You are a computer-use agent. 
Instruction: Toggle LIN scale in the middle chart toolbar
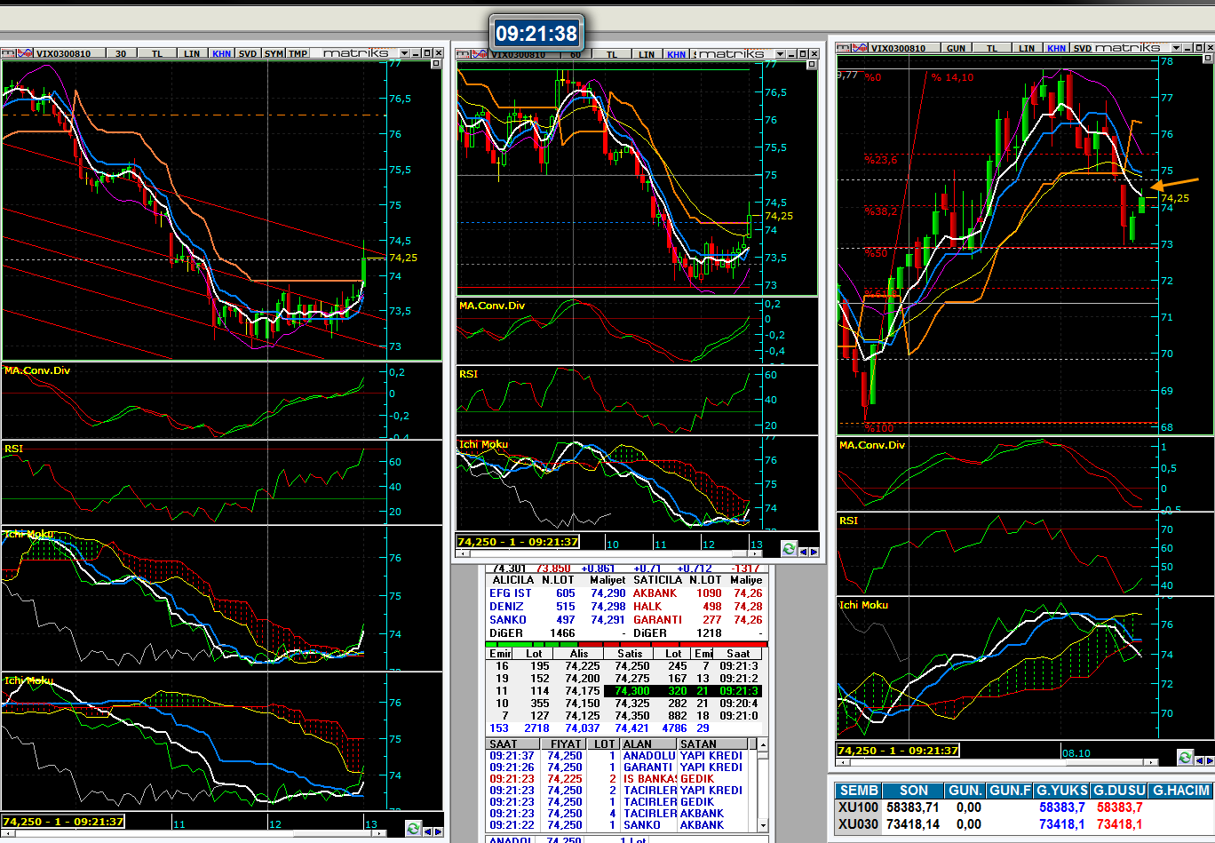(x=647, y=54)
